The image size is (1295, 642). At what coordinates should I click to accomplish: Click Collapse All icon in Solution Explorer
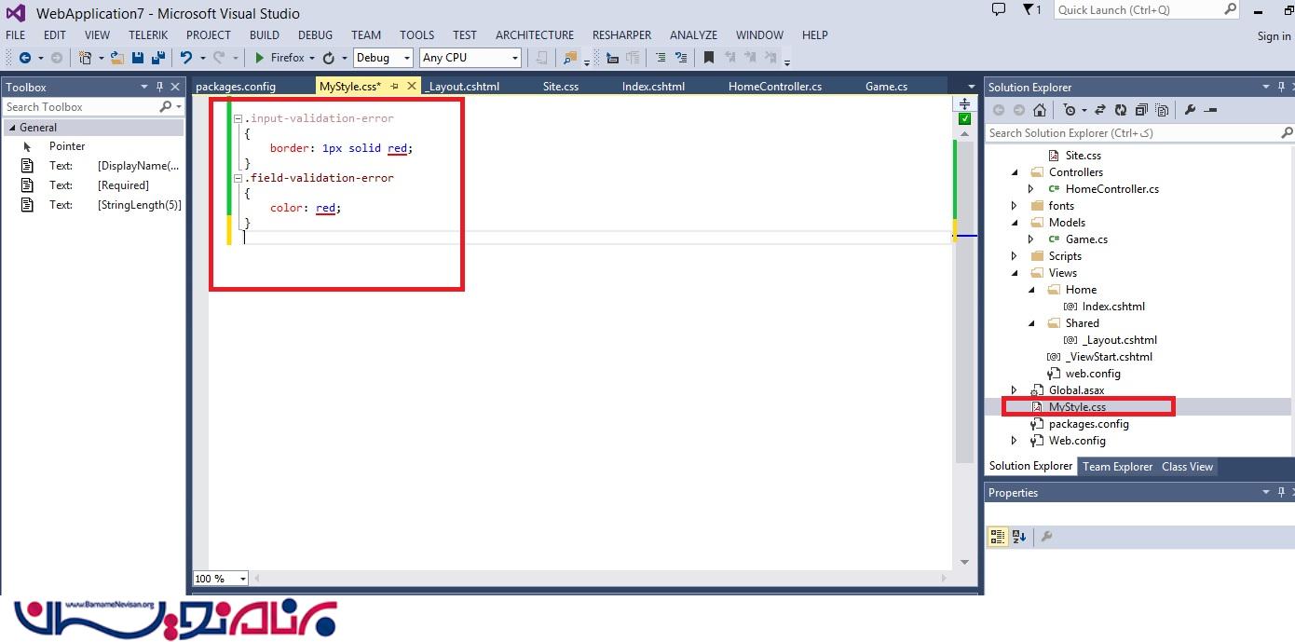click(x=1140, y=110)
